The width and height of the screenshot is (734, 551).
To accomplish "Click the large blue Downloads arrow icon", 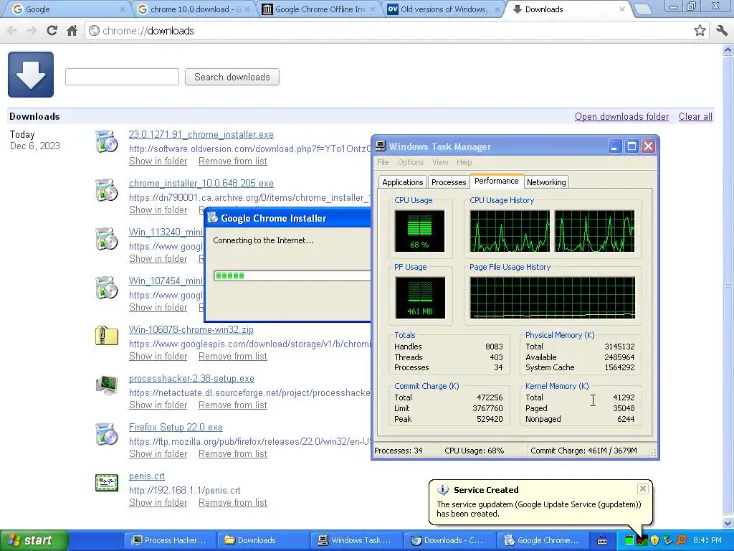I will 31,75.
